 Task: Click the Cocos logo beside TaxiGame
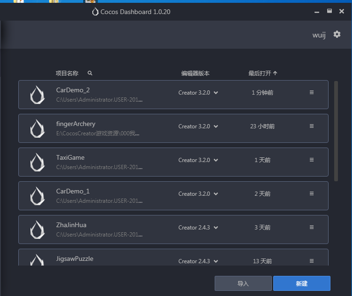point(37,162)
